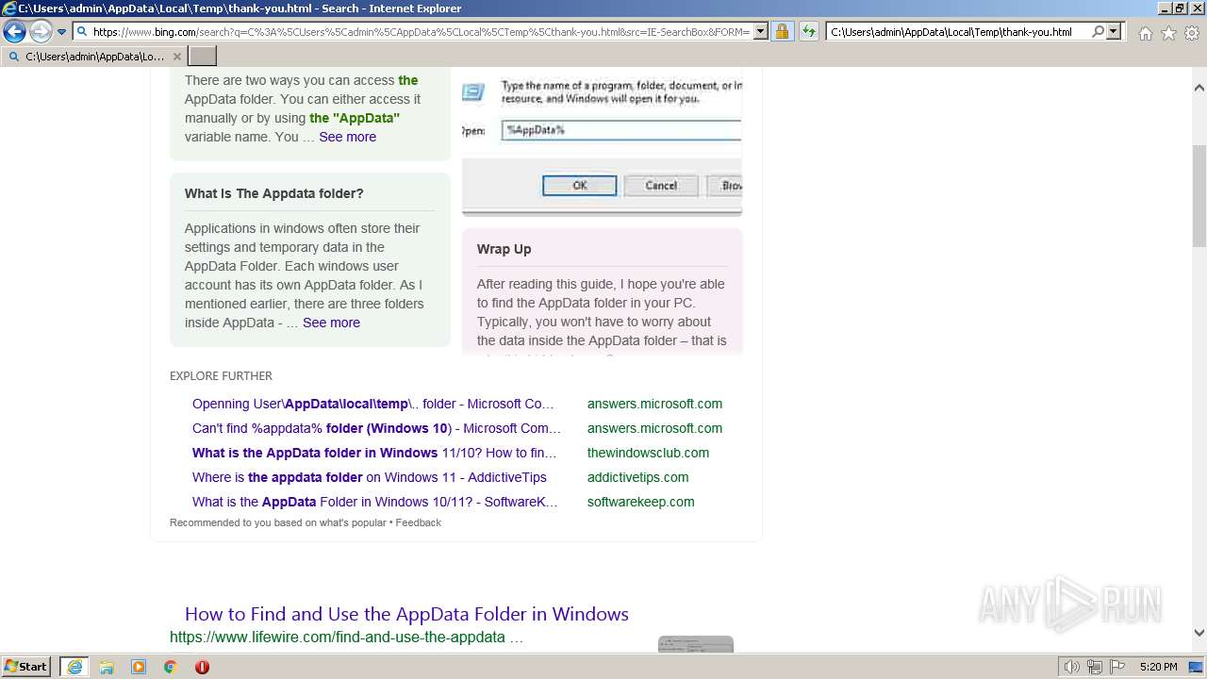Screen dimensions: 1207x679
Task: Click See more under What Is The Appdata folder
Action: point(331,323)
